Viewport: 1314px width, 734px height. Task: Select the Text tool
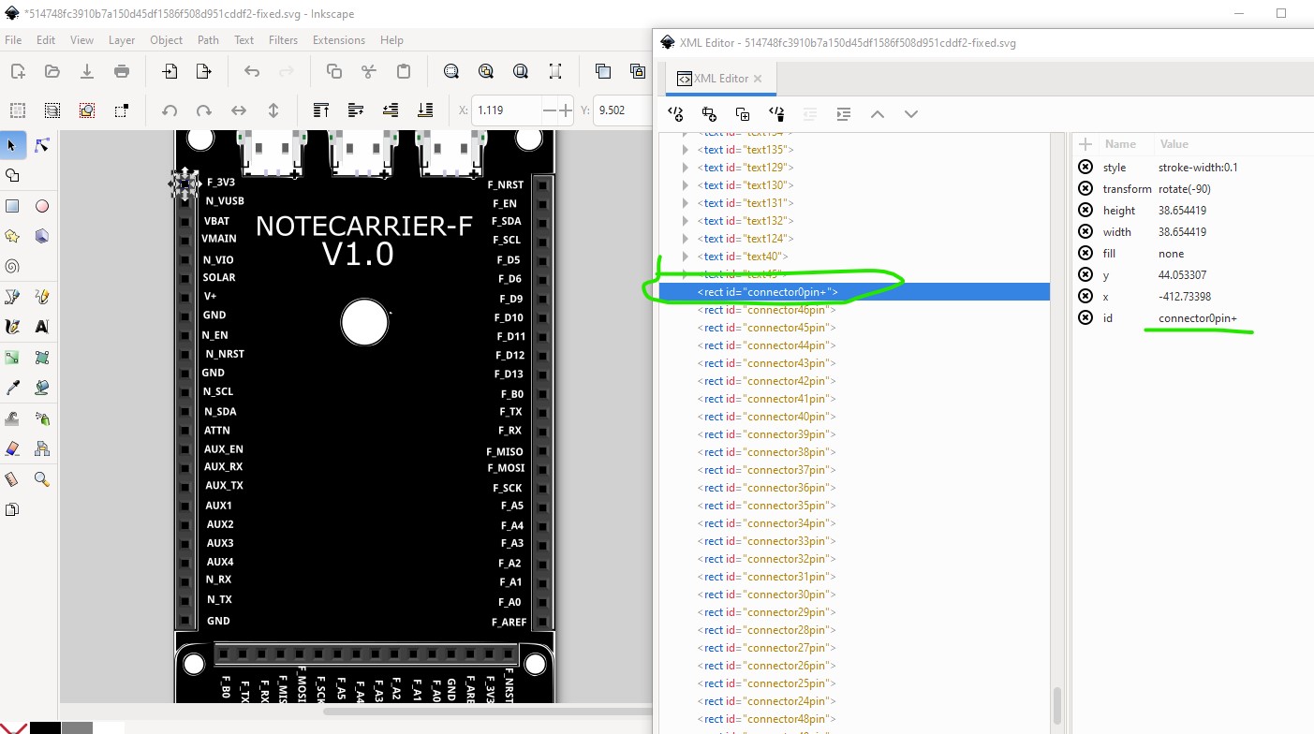click(41, 327)
